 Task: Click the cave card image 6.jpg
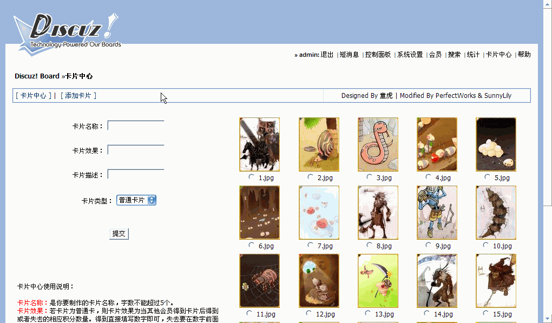pos(259,213)
